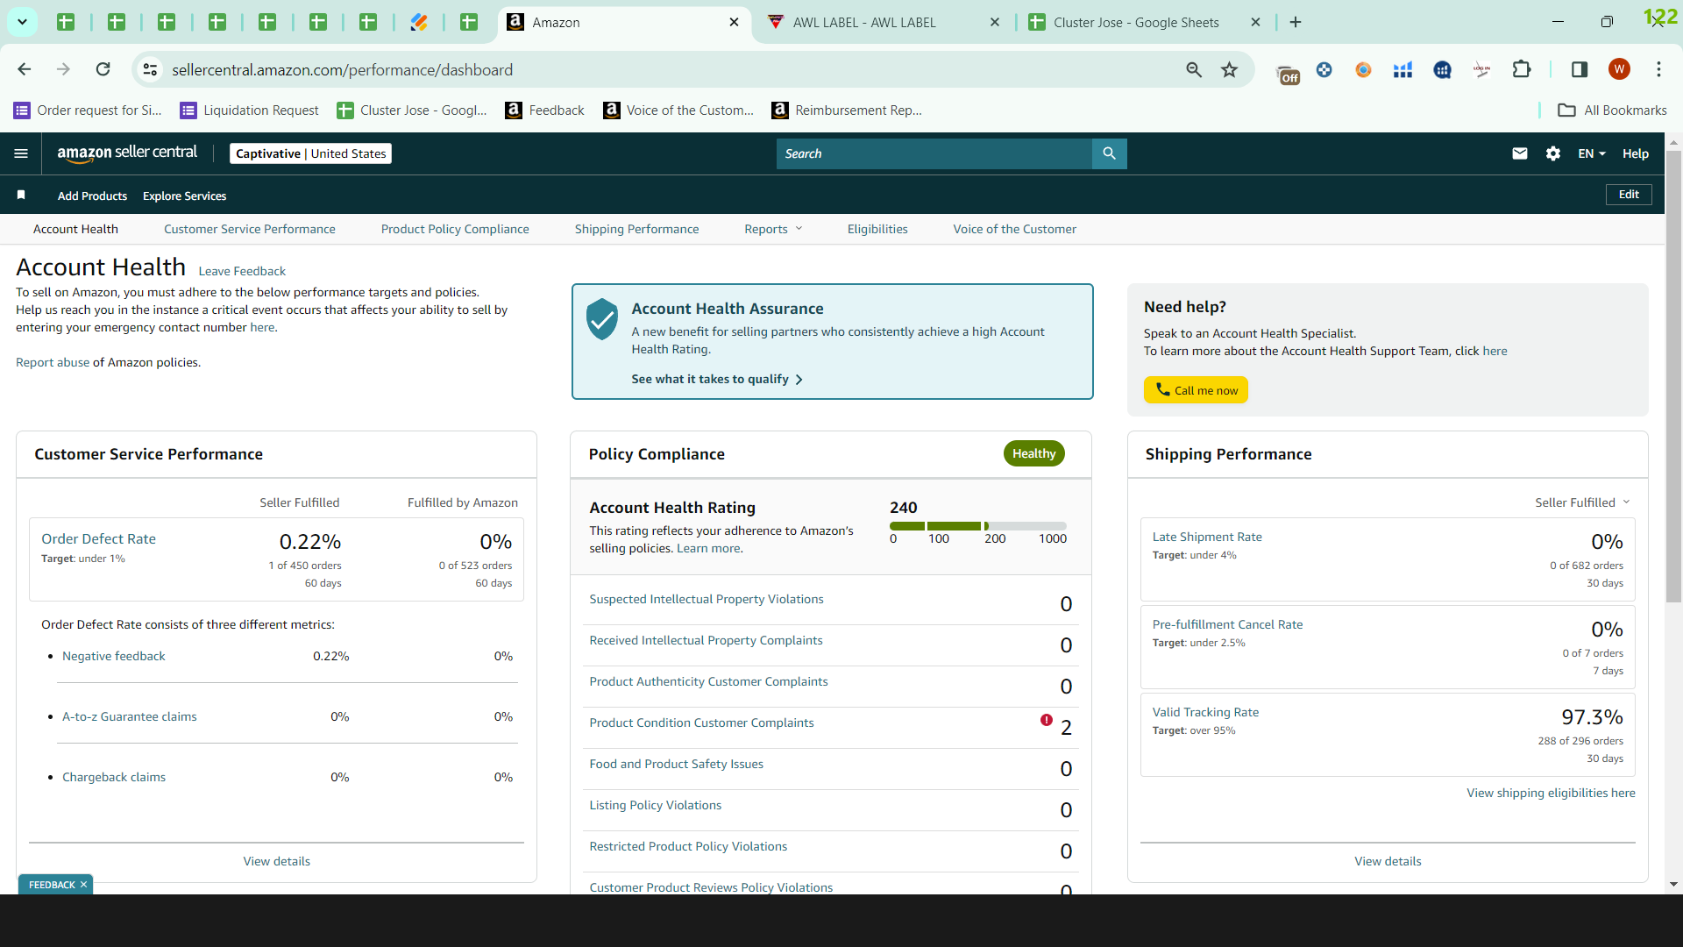Screen dimensions: 1683x947
Task: Open the messages mail icon
Action: [x=1520, y=153]
